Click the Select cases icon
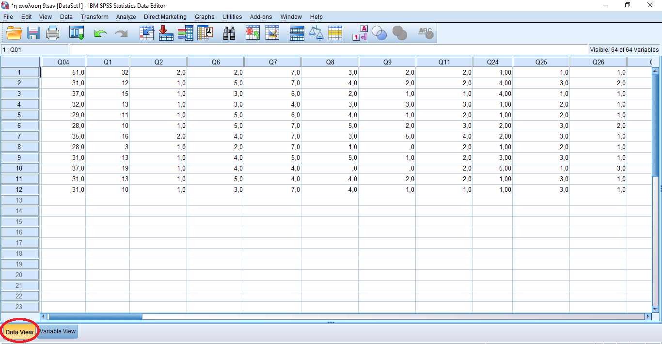The width and height of the screenshot is (662, 344). 335,33
